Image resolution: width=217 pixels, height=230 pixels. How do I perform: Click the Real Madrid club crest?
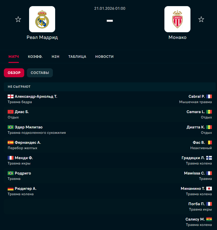tap(42, 19)
